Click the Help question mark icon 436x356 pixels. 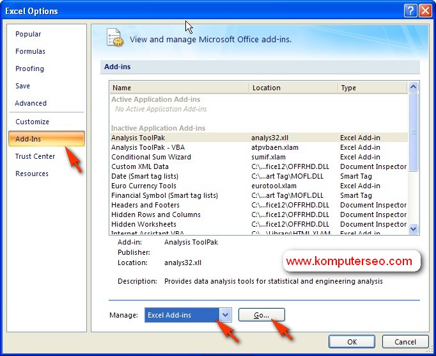(410, 11)
